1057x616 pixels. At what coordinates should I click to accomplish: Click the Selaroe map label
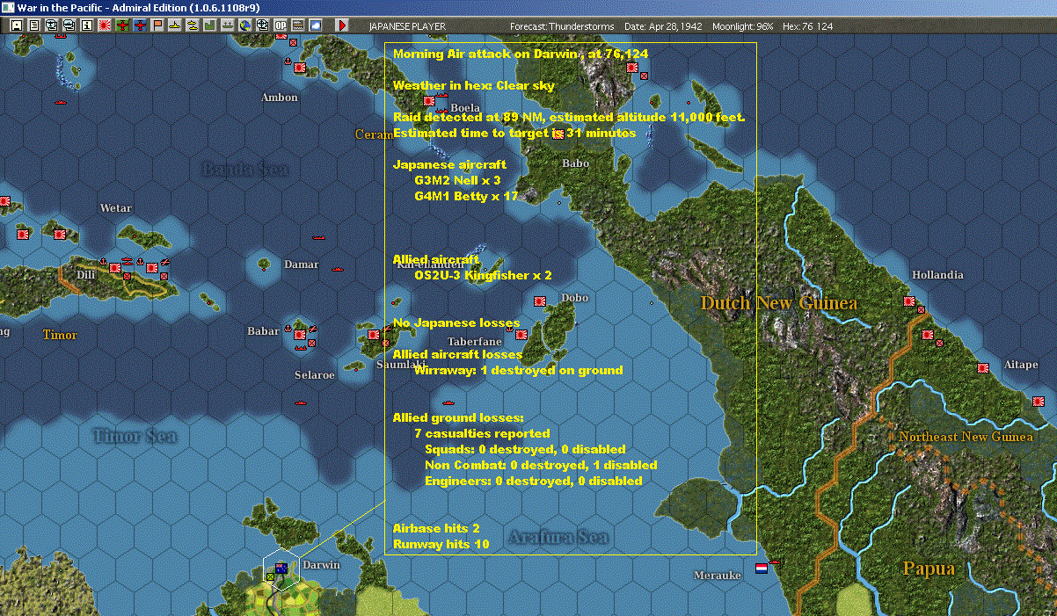(315, 375)
